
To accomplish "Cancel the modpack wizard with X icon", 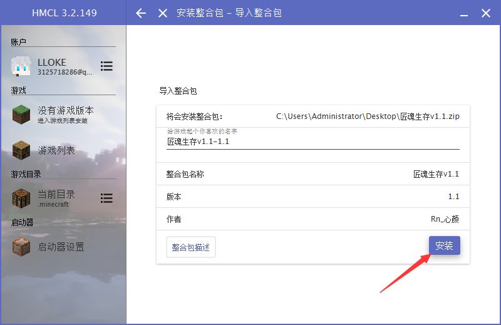I will [x=163, y=13].
